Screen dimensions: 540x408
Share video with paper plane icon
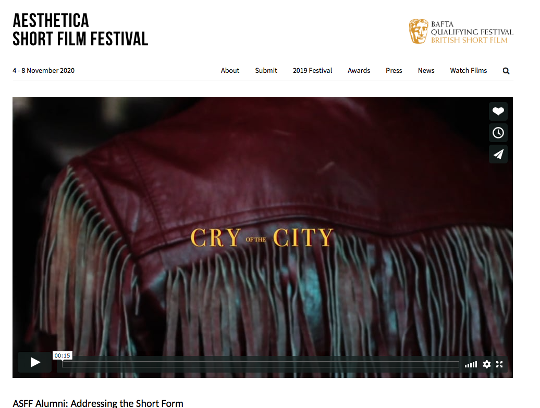point(498,154)
